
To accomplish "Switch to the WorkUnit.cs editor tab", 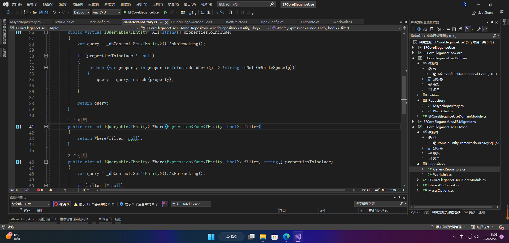I will (x=342, y=22).
